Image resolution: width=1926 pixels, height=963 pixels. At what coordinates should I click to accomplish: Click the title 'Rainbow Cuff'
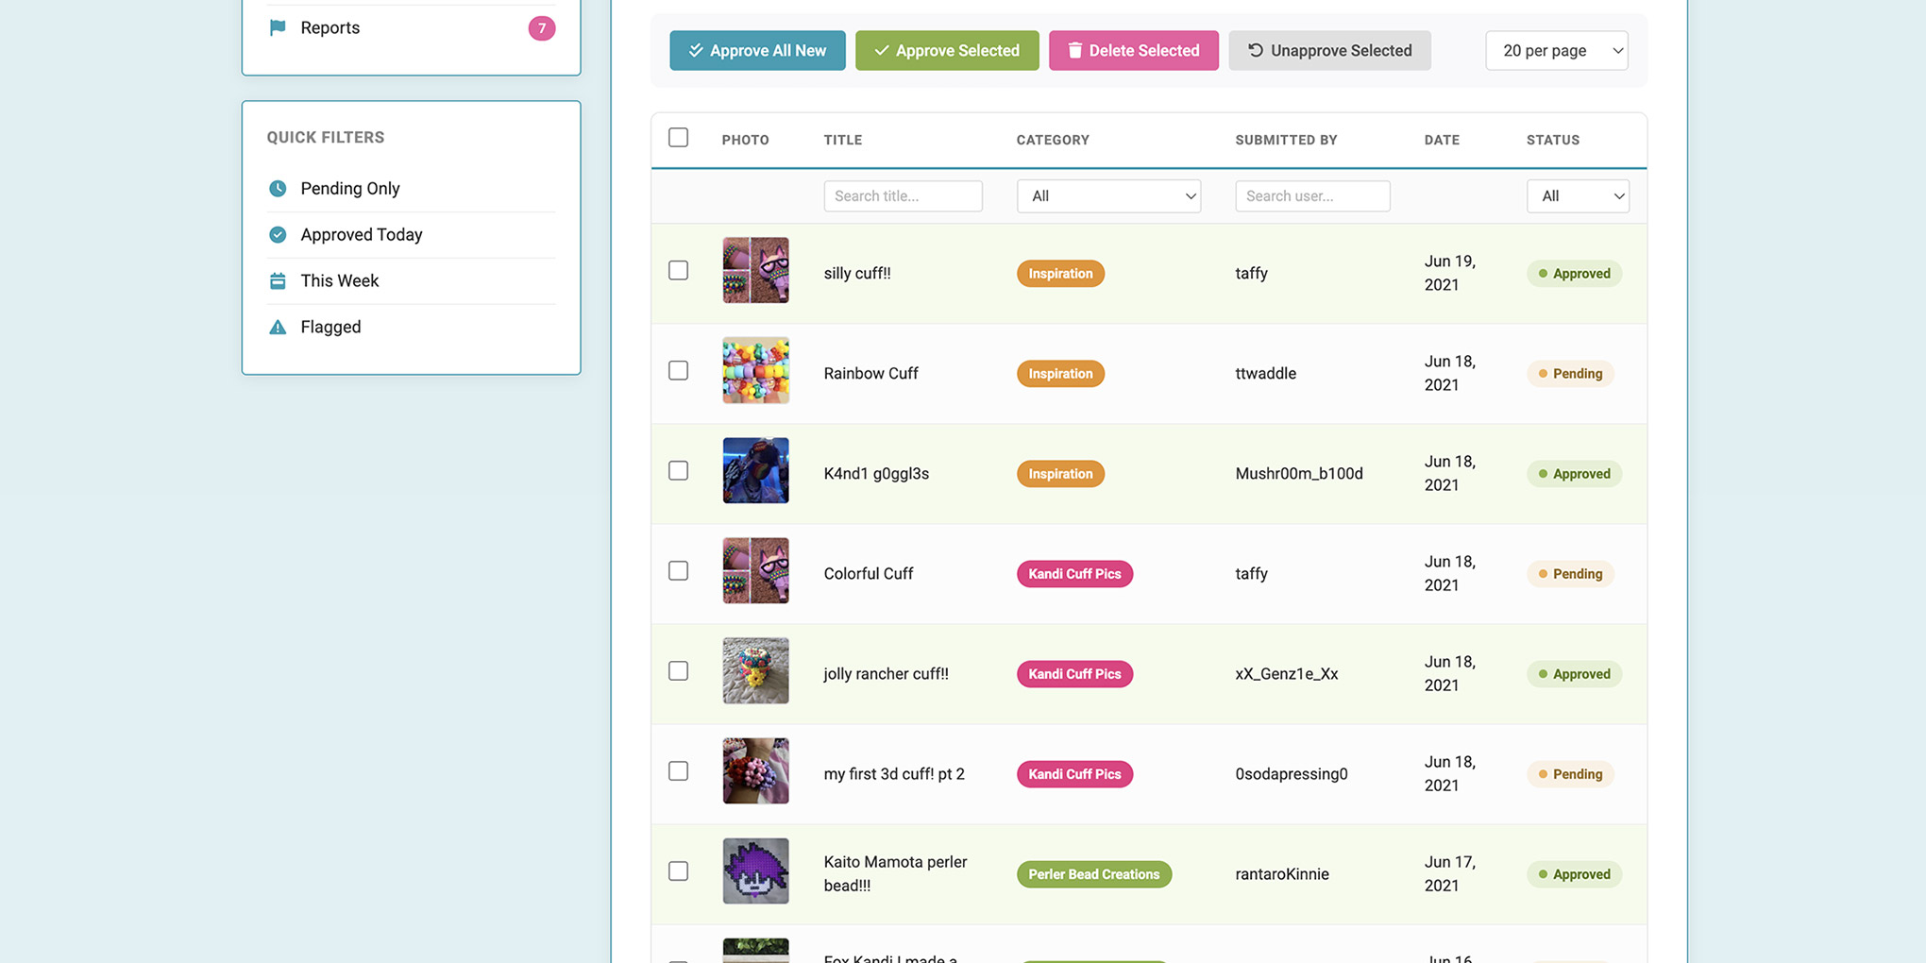(x=870, y=373)
